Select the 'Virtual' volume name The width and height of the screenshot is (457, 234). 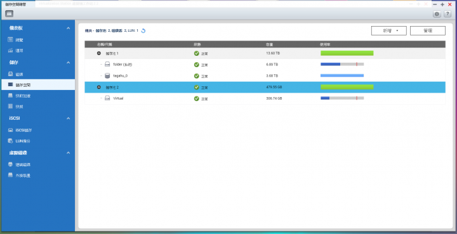pos(118,98)
